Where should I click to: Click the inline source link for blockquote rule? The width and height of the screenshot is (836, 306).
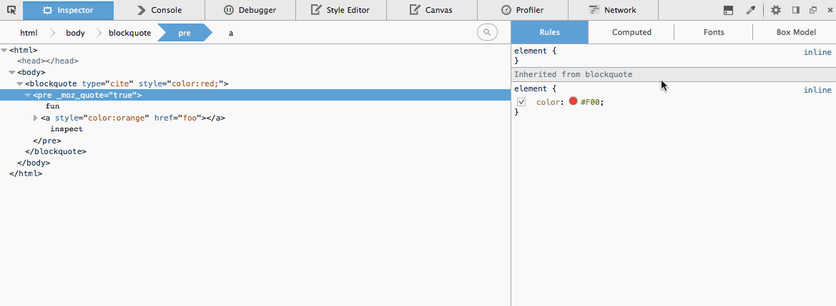pyautogui.click(x=817, y=90)
